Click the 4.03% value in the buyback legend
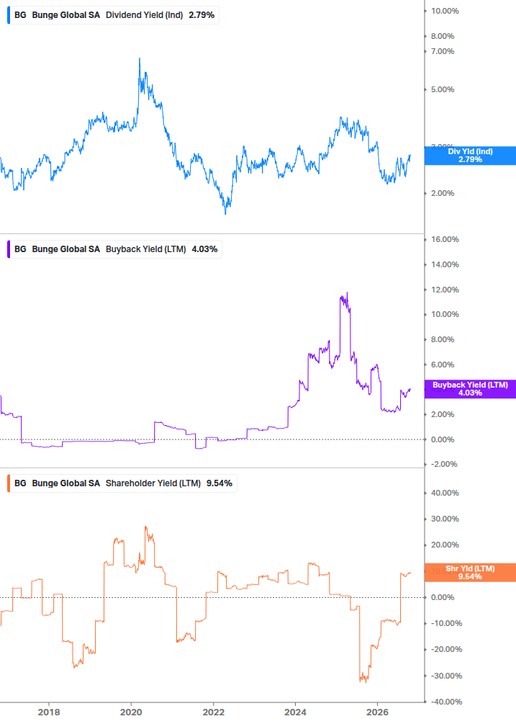Viewport: 516px width, 724px height. (x=204, y=249)
